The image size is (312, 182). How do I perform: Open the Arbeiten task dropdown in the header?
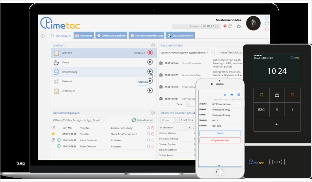(x=218, y=26)
